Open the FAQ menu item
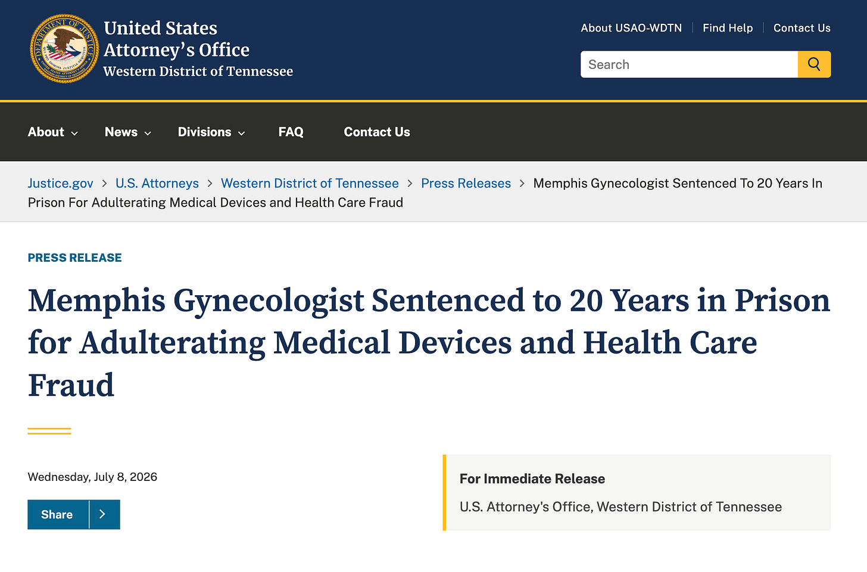The image size is (867, 572). (x=291, y=132)
